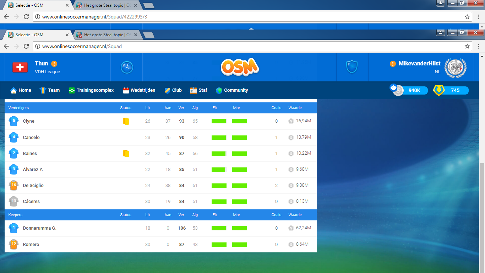
Task: Reload the page in the back window
Action: click(x=26, y=17)
